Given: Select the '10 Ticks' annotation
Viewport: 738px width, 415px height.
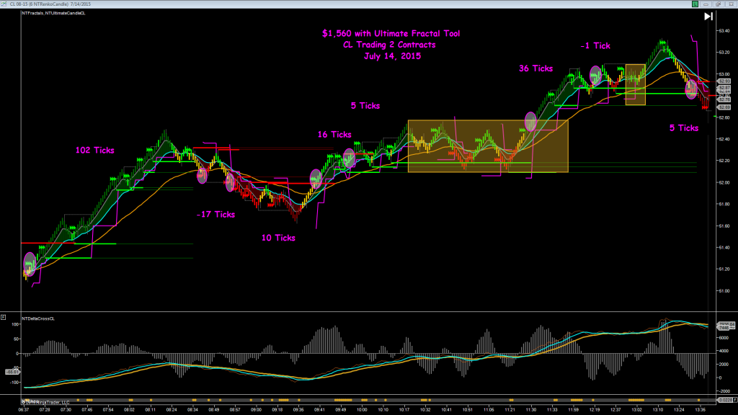Looking at the screenshot, I should tap(278, 238).
